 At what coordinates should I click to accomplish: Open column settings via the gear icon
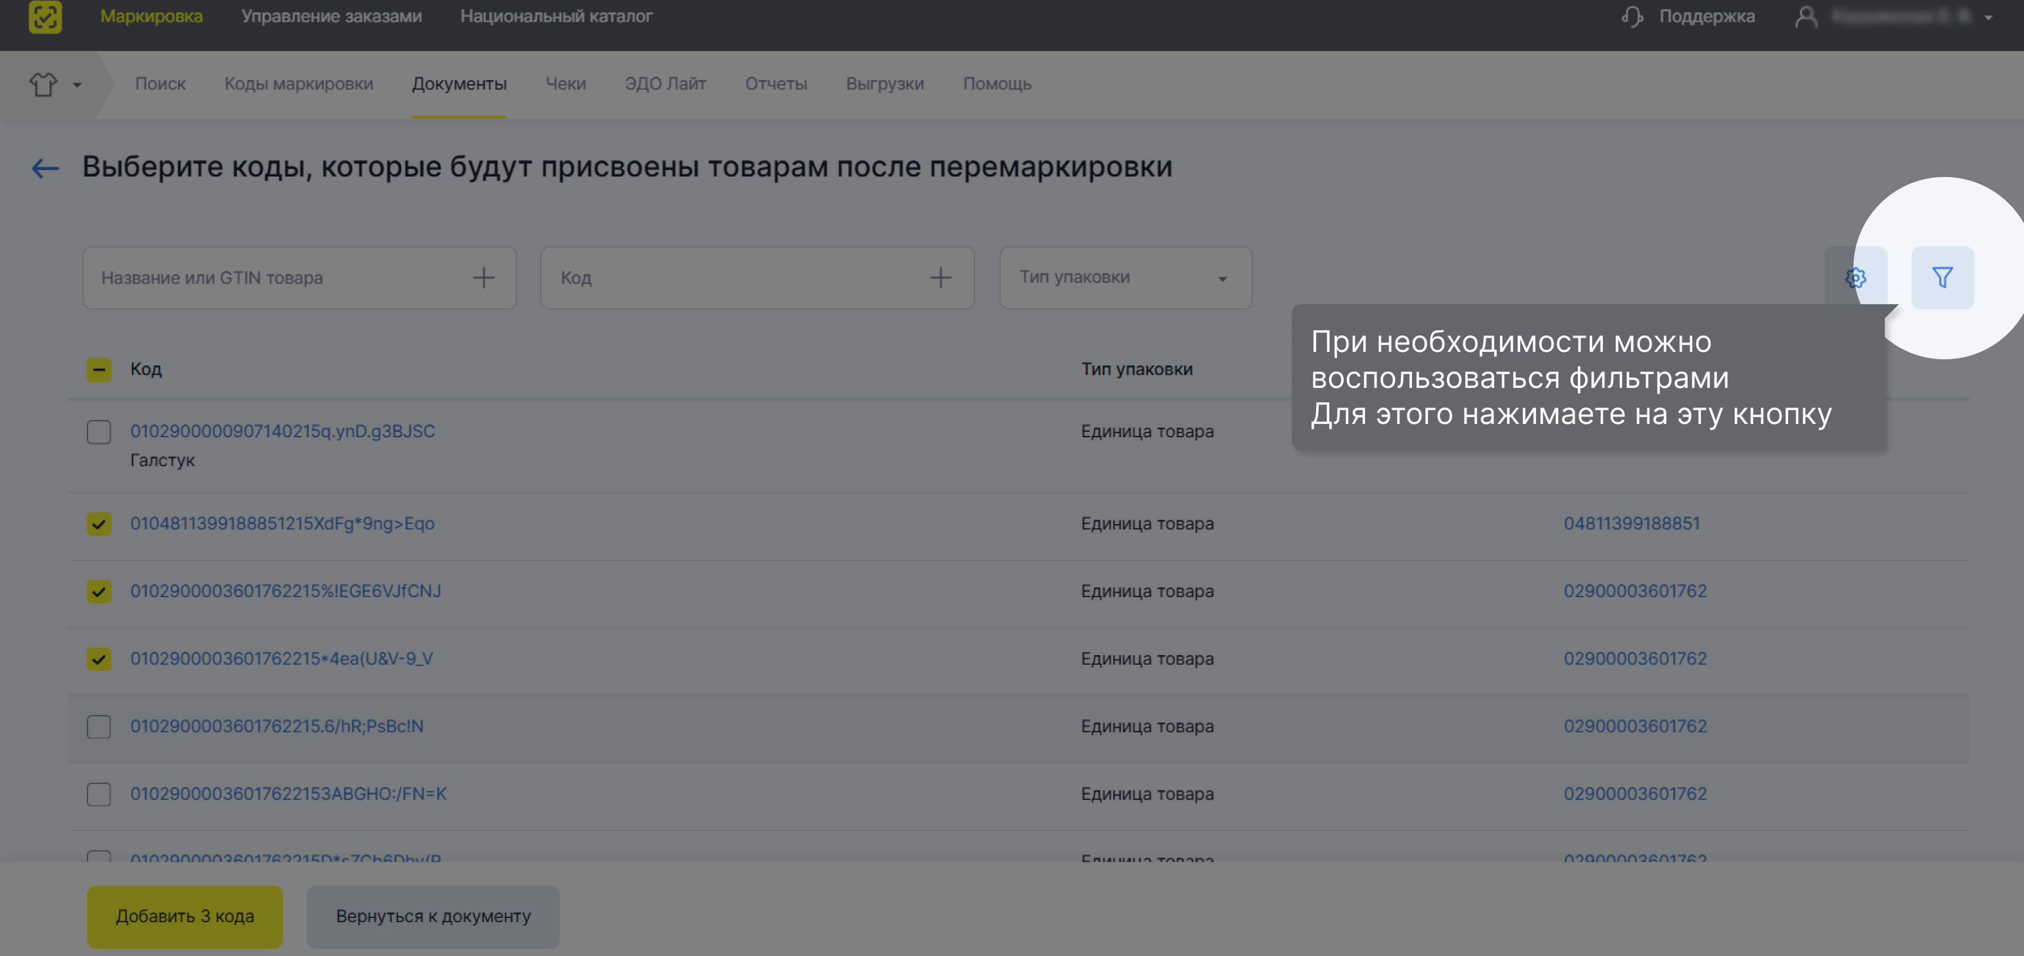coord(1858,277)
